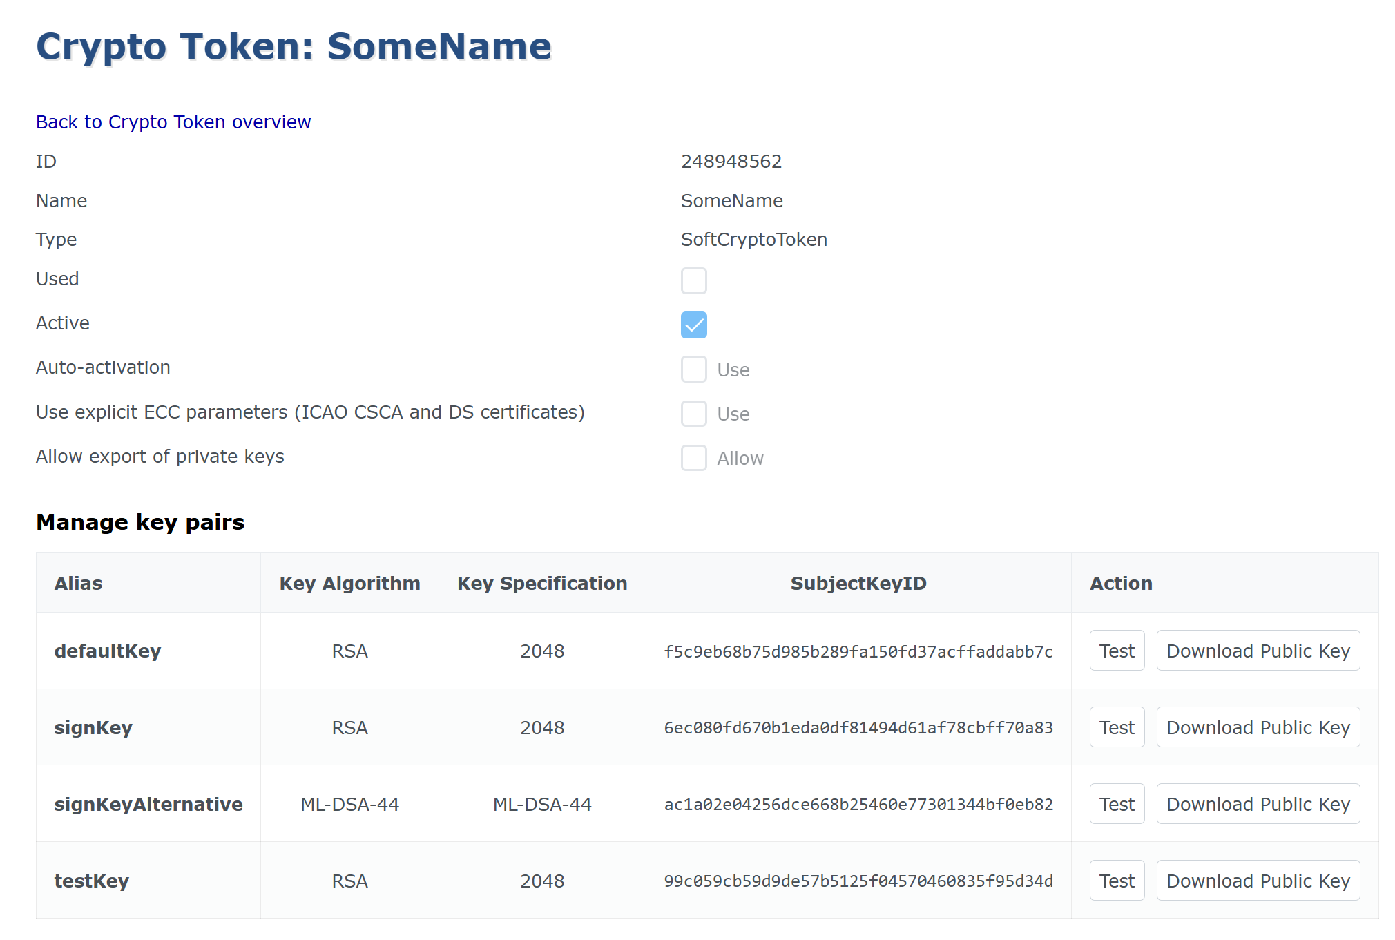Test the signKeyAlternative key pair

click(1116, 804)
